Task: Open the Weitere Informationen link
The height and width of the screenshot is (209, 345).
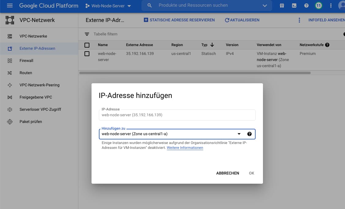Action: (x=185, y=148)
